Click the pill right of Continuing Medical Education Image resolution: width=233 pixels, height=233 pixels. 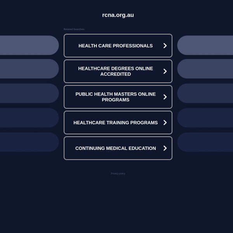tap(205, 142)
